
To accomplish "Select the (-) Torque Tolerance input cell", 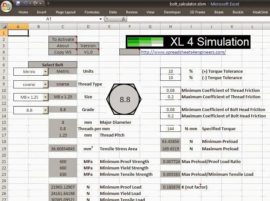I will point(170,78).
